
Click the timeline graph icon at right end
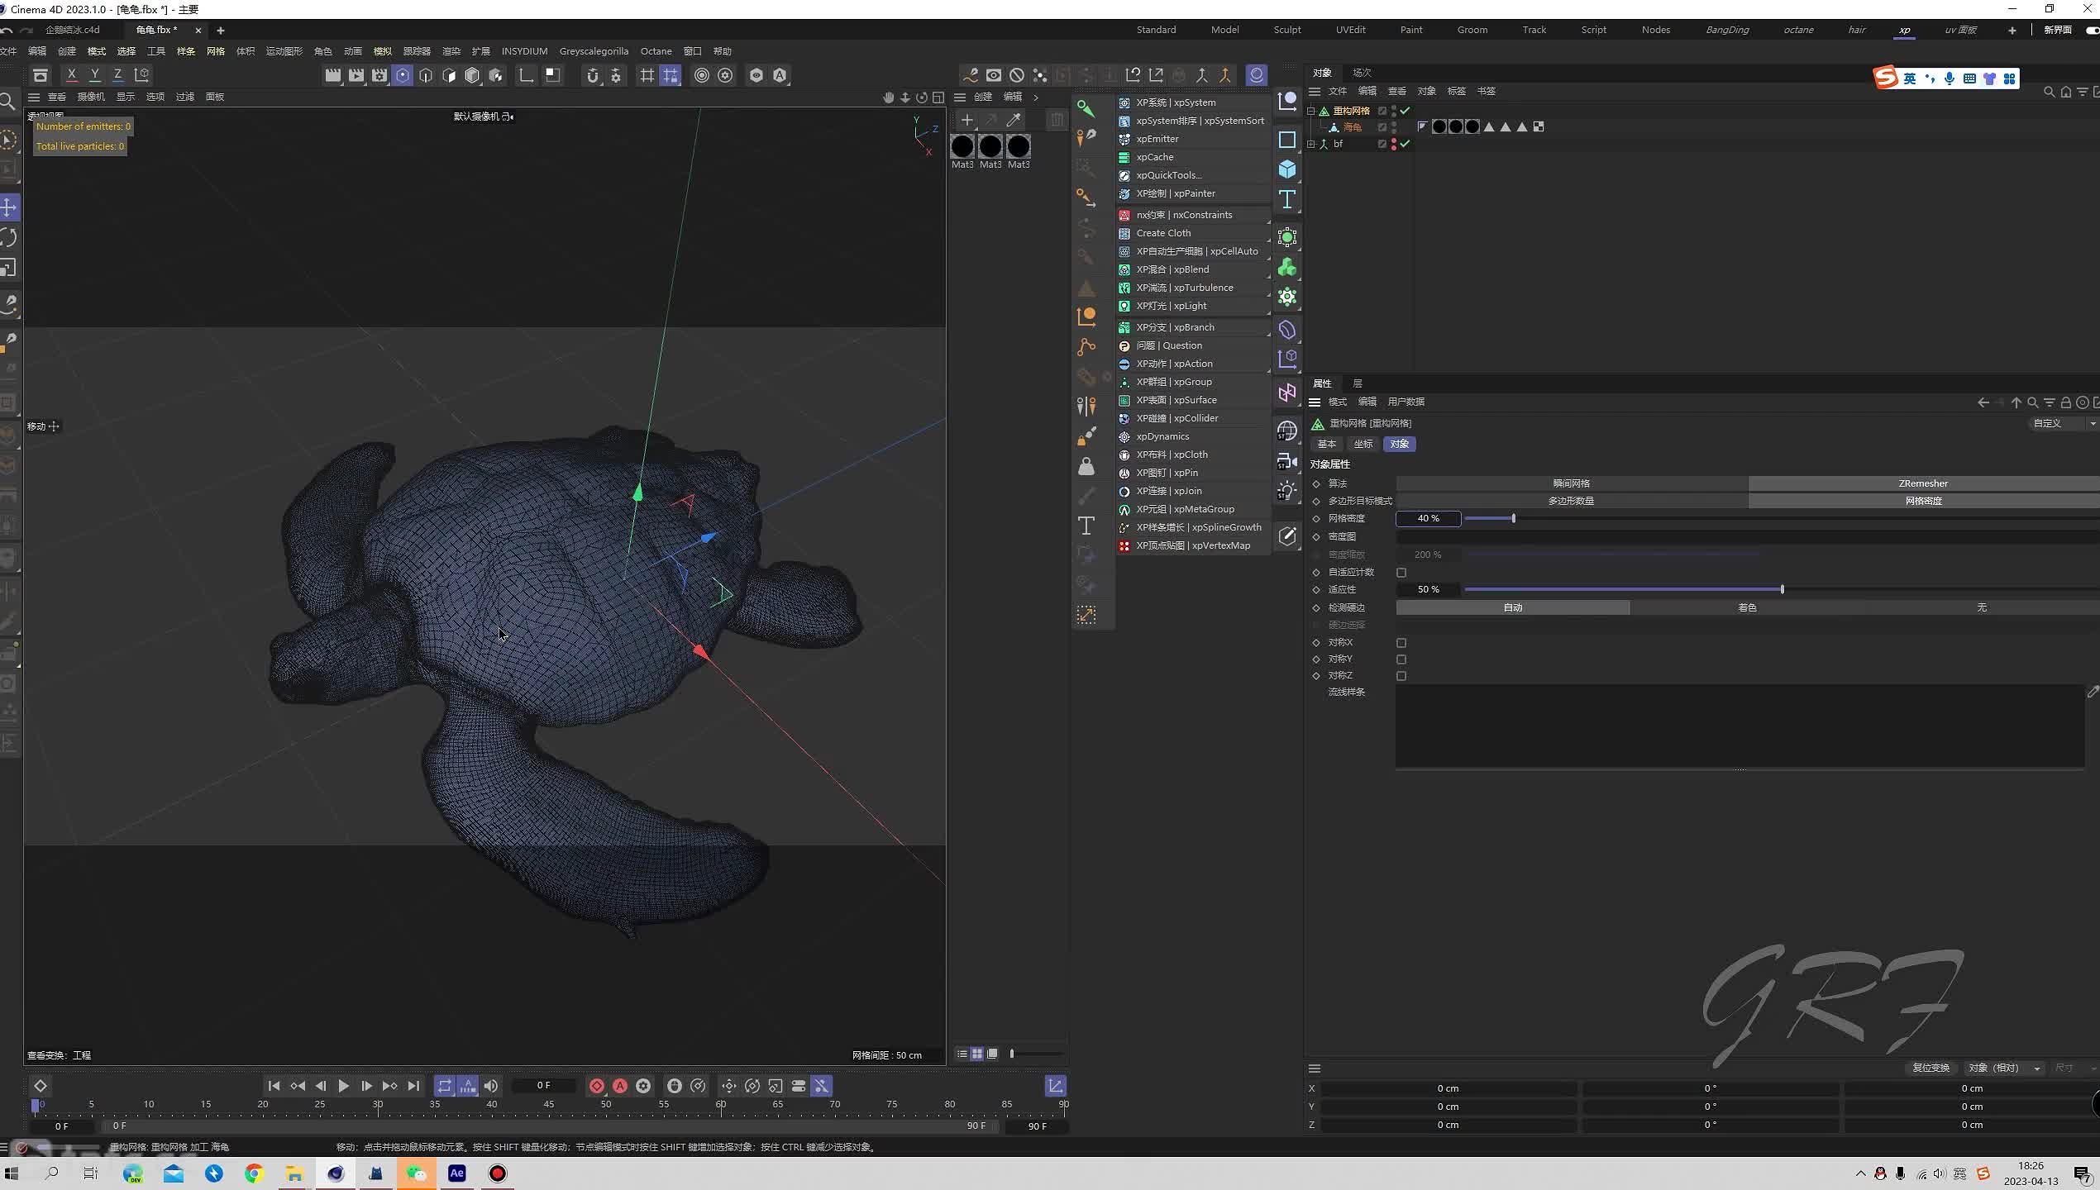pos(1056,1086)
